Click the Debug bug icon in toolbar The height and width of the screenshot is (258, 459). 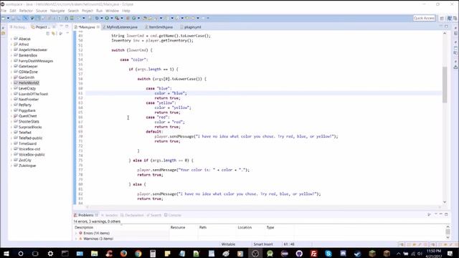(97, 18)
